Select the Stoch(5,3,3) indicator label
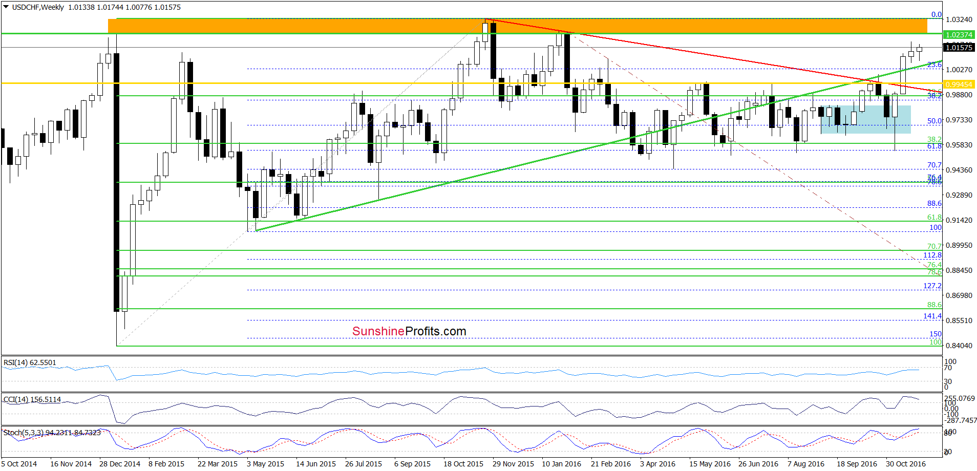977x471 pixels. [52, 433]
